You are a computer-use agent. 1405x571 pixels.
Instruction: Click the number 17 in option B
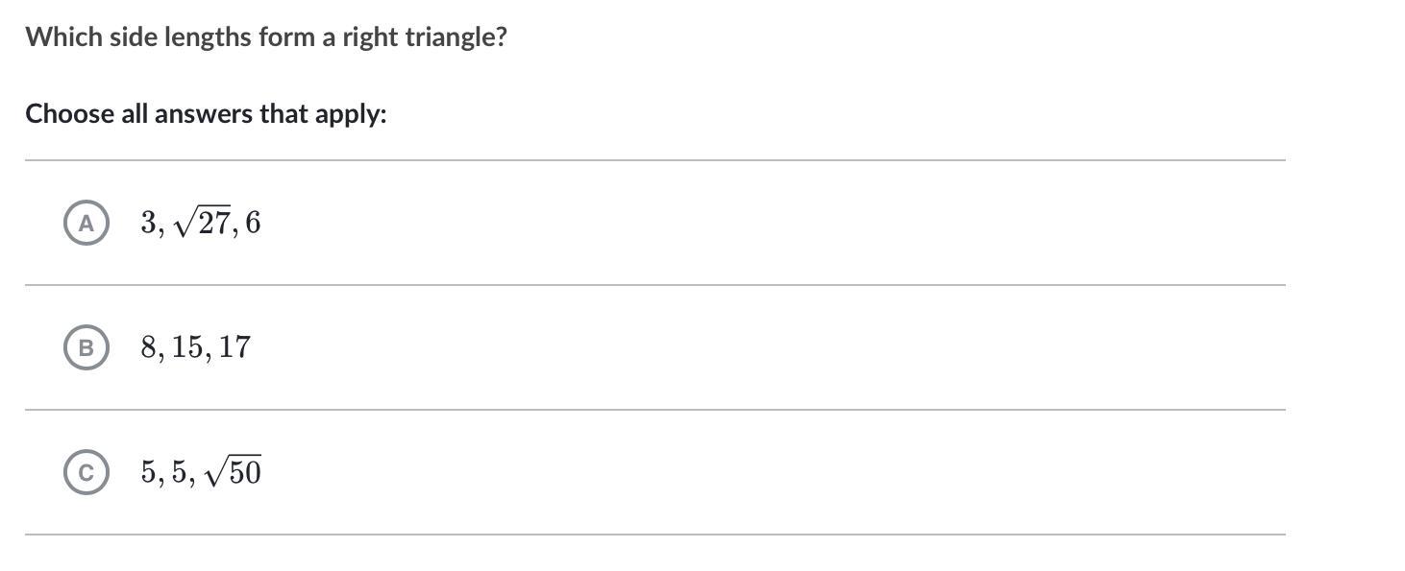point(234,347)
